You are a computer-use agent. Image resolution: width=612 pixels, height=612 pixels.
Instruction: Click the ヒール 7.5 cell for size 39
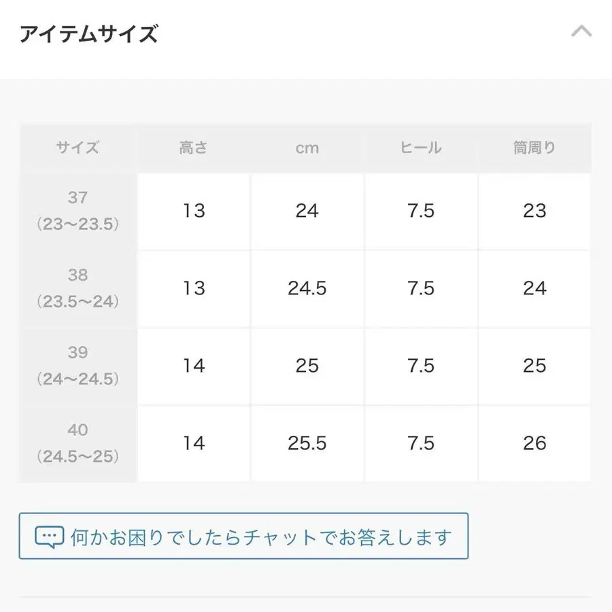point(421,366)
